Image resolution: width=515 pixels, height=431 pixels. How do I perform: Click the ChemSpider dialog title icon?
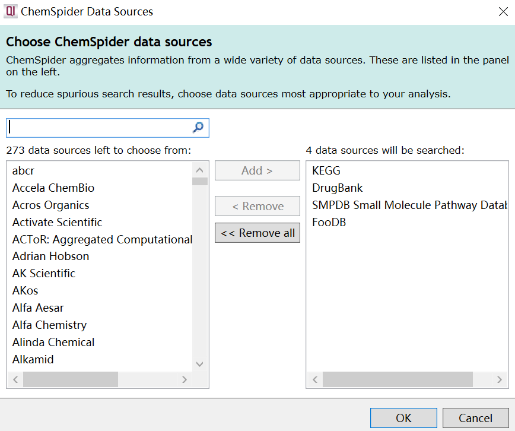(11, 11)
